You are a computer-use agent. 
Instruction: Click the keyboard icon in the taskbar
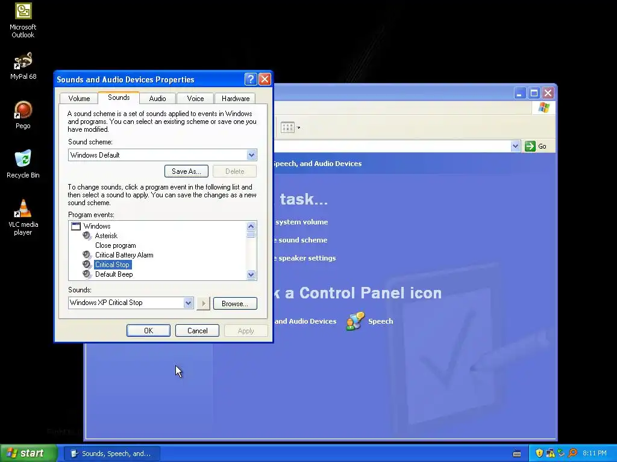(517, 454)
